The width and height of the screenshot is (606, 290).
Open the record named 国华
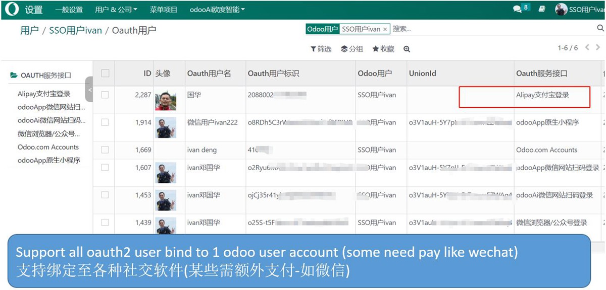[194, 95]
